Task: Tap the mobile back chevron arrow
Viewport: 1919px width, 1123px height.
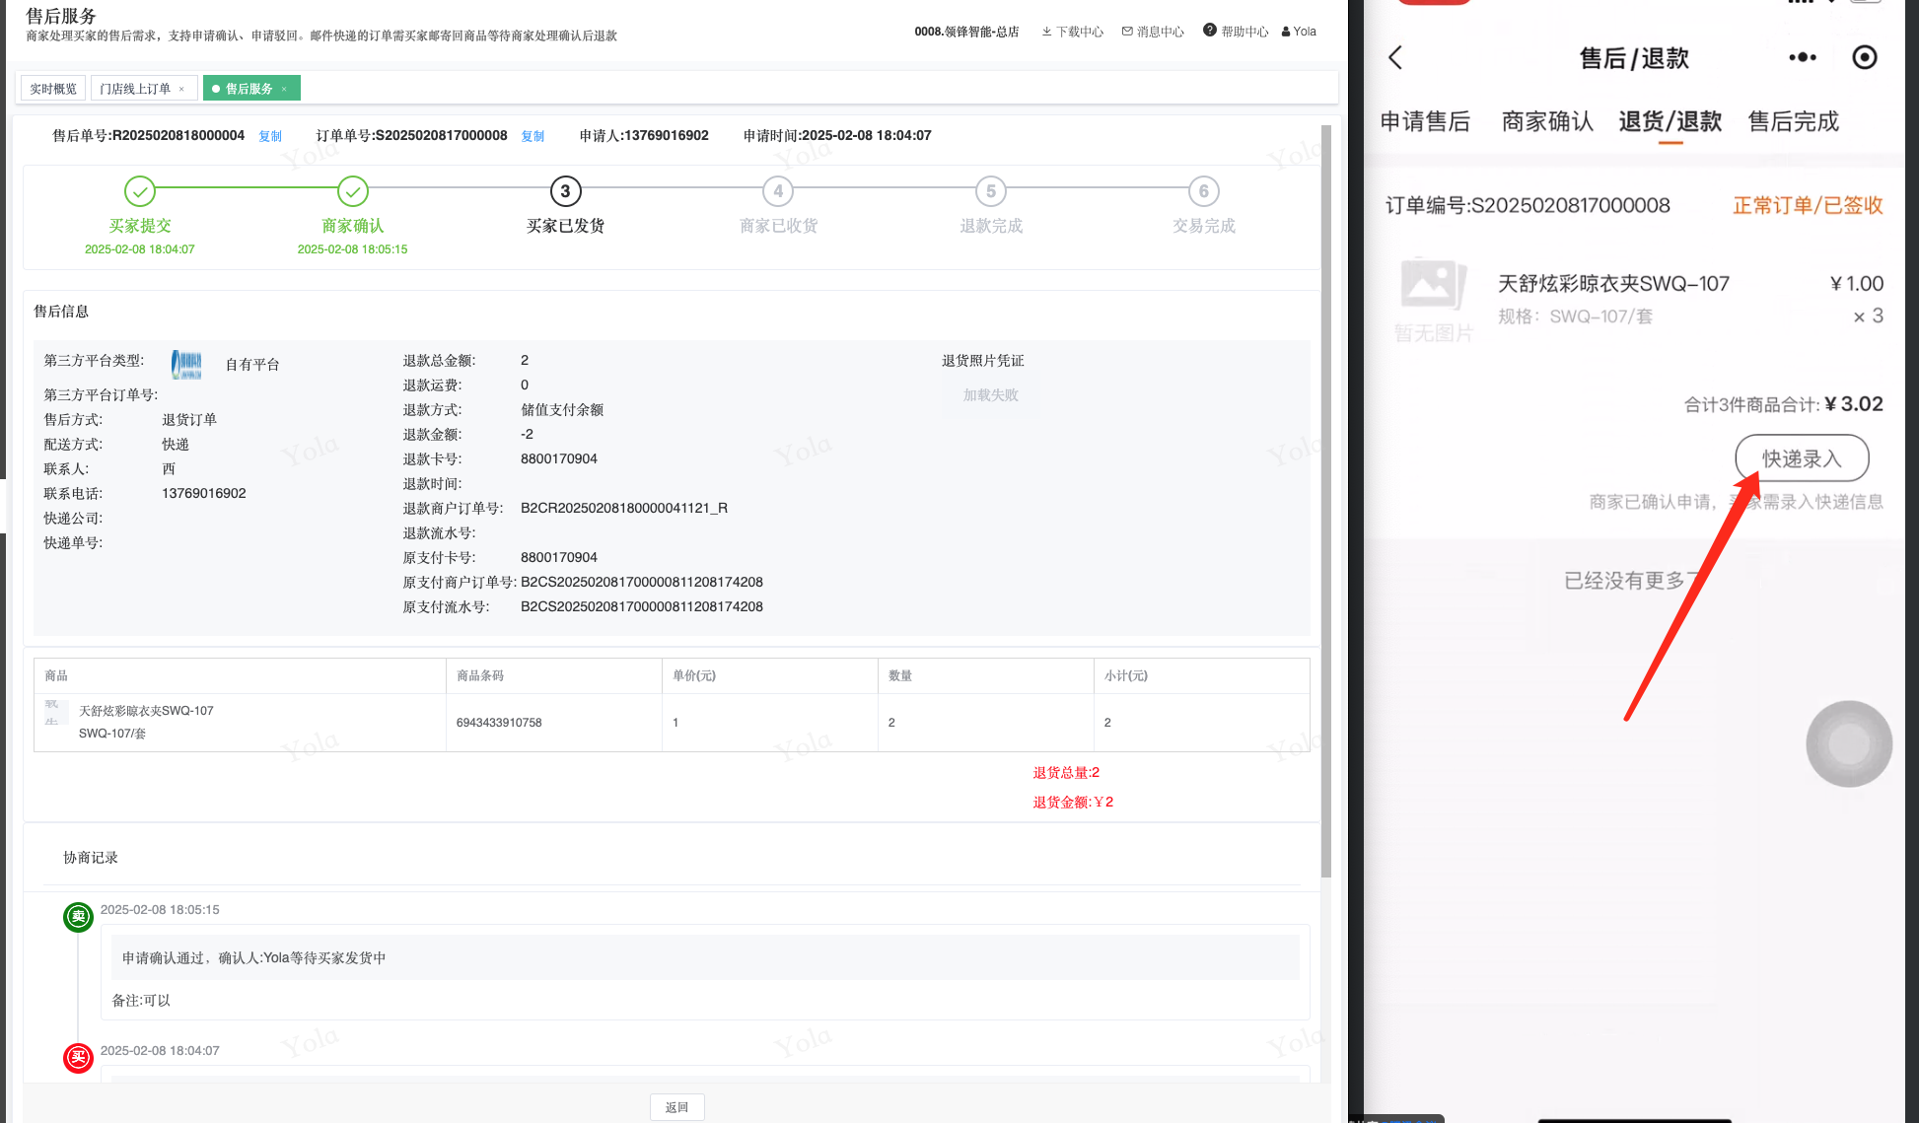Action: pos(1395,57)
